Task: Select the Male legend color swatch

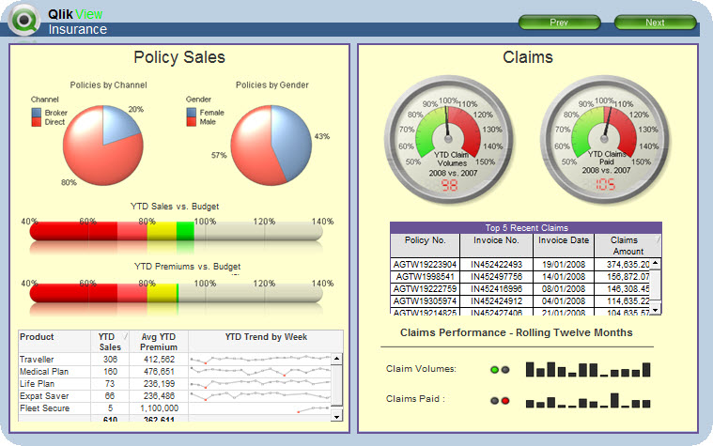Action: (192, 122)
